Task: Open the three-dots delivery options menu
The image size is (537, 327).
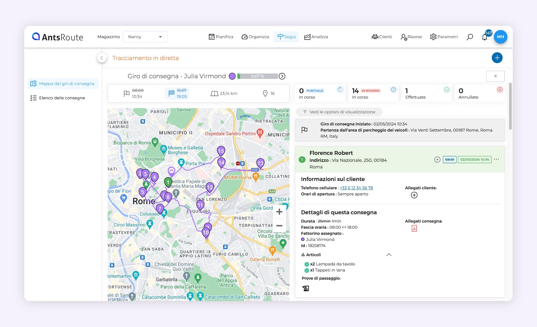Action: (496, 159)
